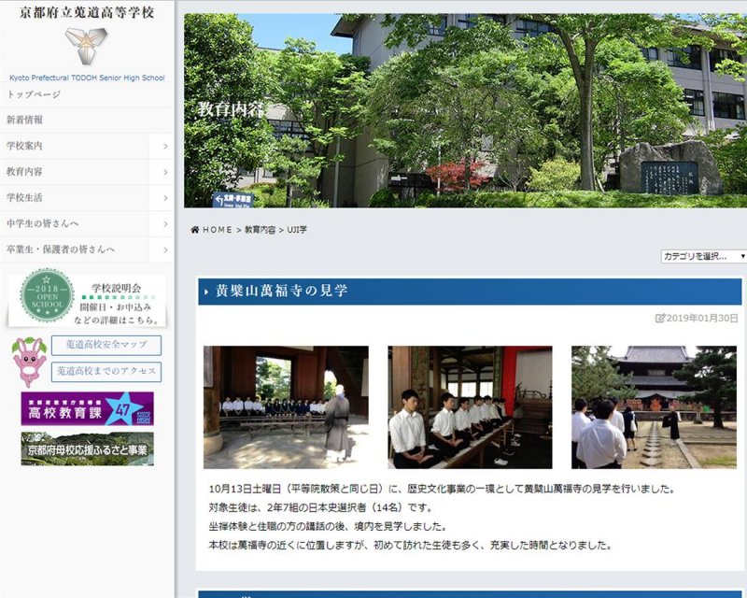747x598 pixels.
Task: Open the 京都府母校応援ふるさと事業 banner
Action: pos(87,448)
